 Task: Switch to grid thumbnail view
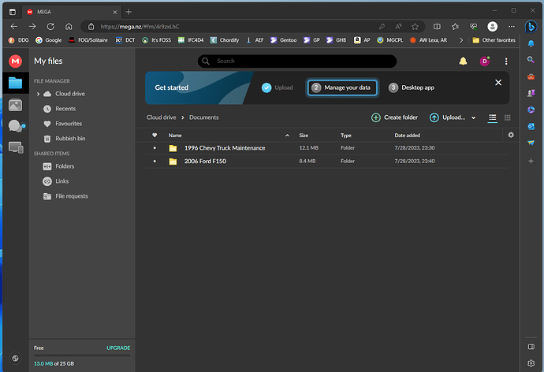[508, 117]
